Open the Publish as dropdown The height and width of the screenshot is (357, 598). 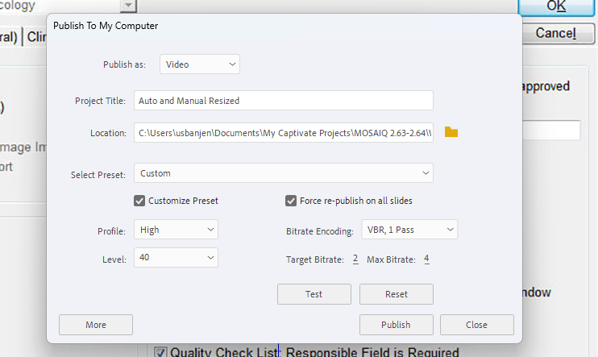(200, 64)
